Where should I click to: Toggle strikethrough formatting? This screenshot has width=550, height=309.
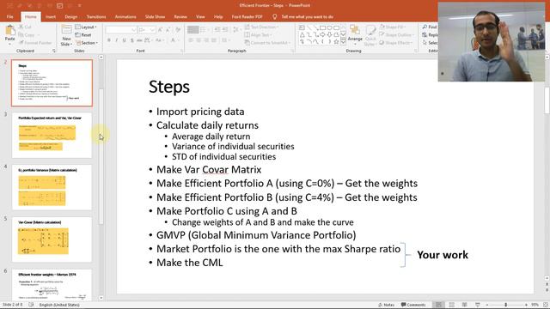click(139, 40)
